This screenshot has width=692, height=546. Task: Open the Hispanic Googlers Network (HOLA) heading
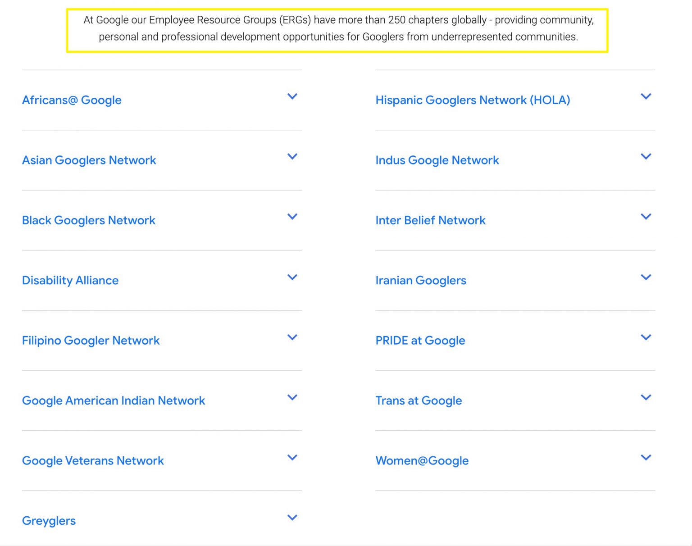tap(473, 100)
